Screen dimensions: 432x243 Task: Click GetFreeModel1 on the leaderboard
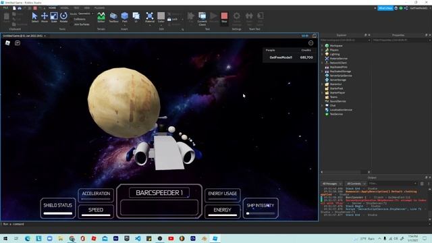281,57
